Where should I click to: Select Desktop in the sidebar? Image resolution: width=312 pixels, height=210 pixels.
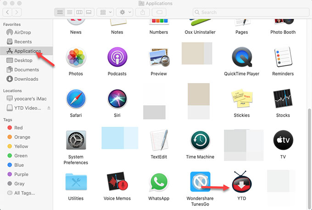(x=26, y=60)
